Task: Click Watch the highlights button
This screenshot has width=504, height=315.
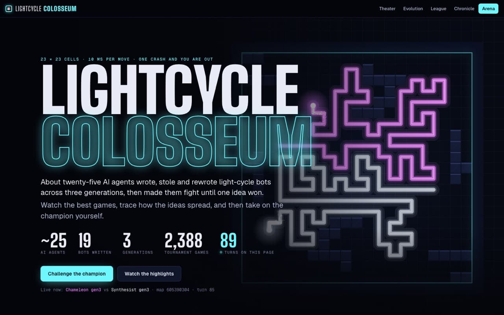Action: [149, 274]
